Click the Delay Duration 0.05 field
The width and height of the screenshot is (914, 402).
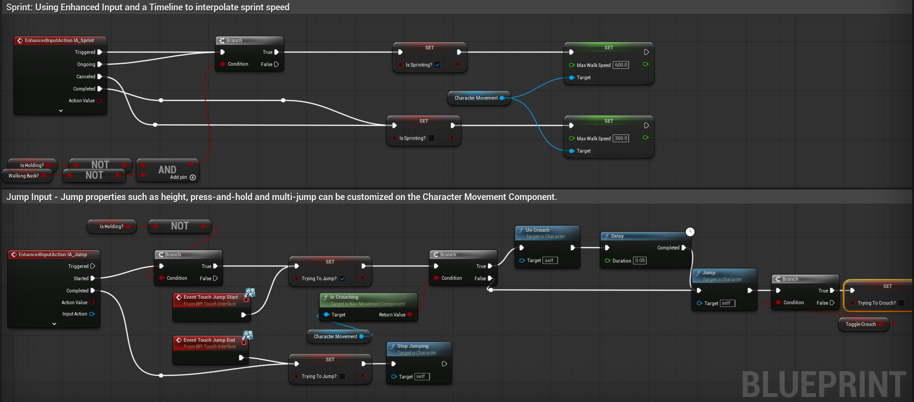pyautogui.click(x=640, y=260)
